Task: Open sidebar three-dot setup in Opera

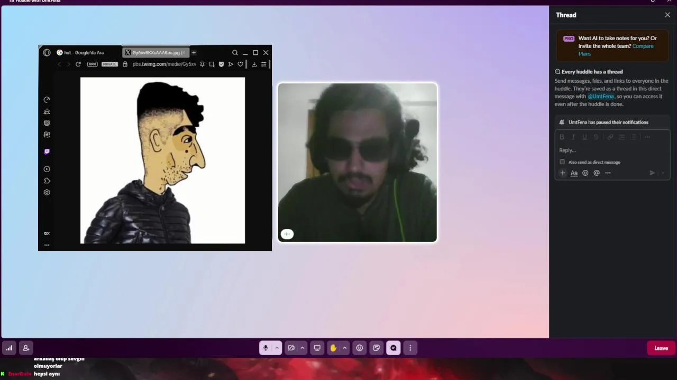Action: 47,245
